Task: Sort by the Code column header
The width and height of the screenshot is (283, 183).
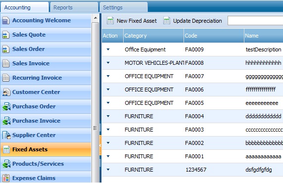Action: pyautogui.click(x=214, y=36)
